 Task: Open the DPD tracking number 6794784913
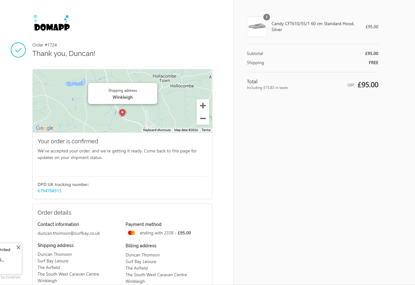click(x=49, y=191)
